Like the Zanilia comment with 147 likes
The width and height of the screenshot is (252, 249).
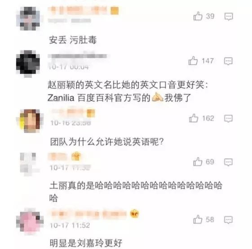(x=193, y=61)
